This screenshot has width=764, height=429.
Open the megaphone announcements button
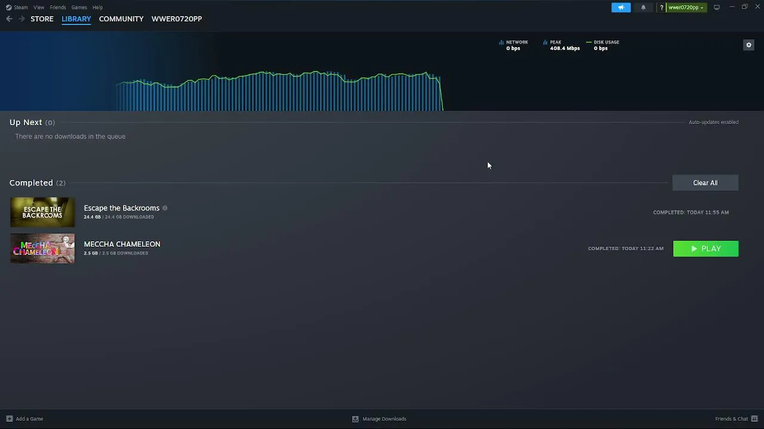click(x=621, y=7)
